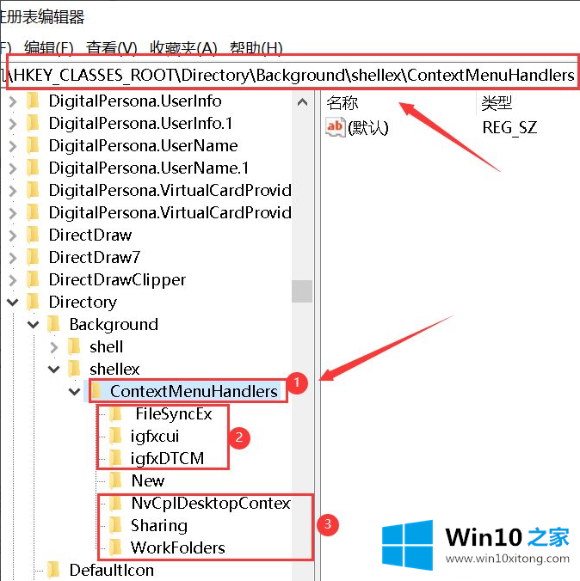Viewport: 580px width, 581px height.
Task: Select the WorkFolders folder icon
Action: click(x=116, y=547)
